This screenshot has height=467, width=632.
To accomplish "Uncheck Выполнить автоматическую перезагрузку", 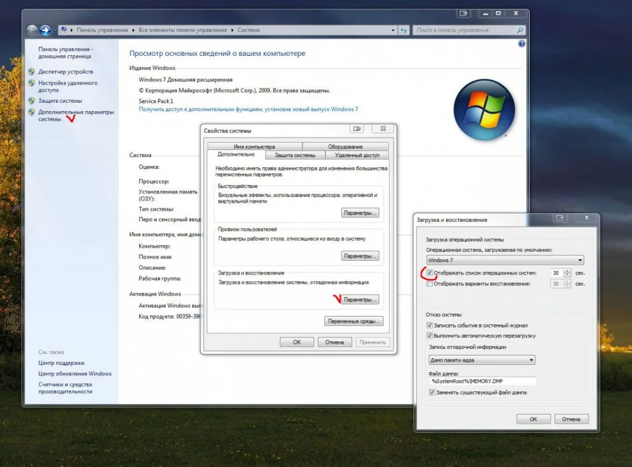I will 430,335.
